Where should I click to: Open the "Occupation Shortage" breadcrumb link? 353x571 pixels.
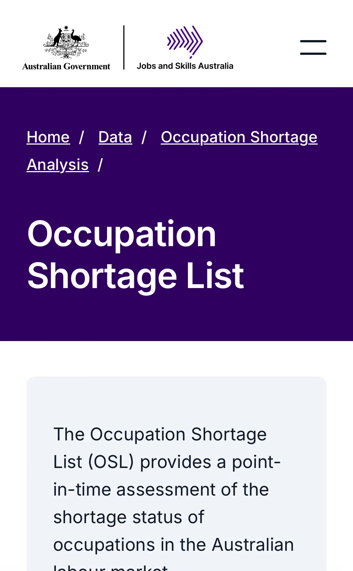click(x=239, y=137)
